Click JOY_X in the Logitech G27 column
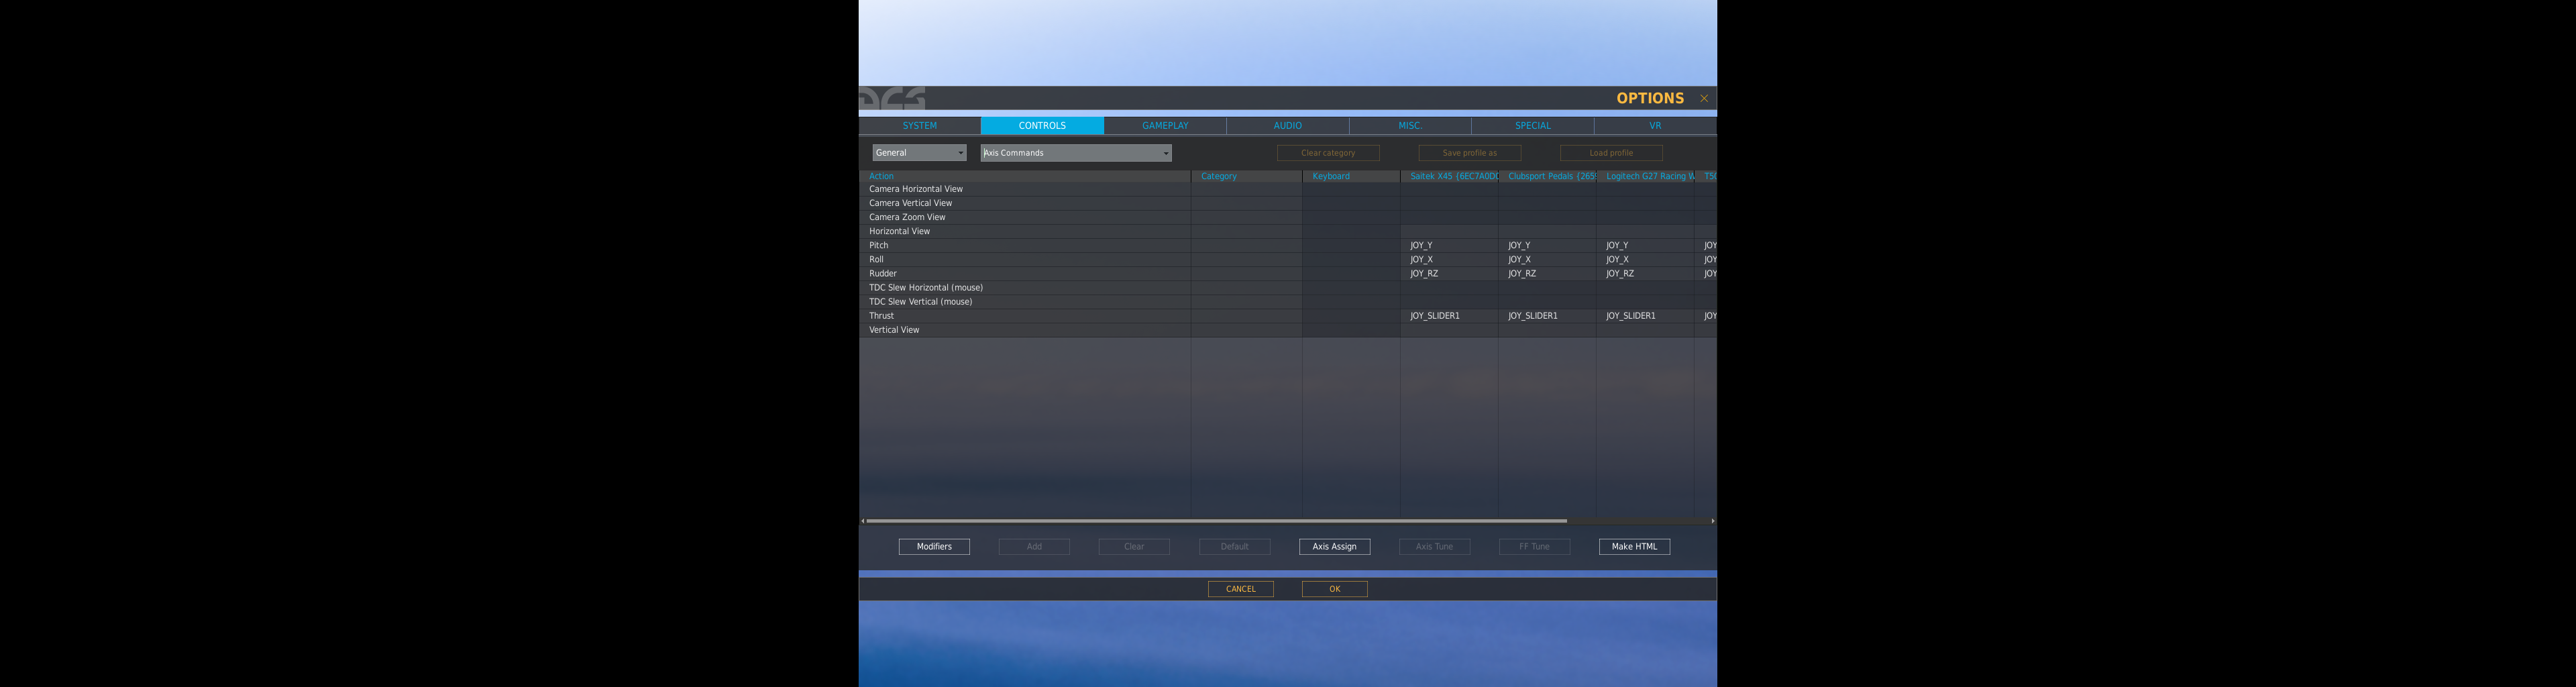Viewport: 2576px width, 687px height. tap(1617, 259)
